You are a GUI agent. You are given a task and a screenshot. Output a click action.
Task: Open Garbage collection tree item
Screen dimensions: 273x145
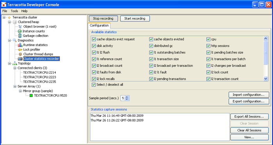36,36
